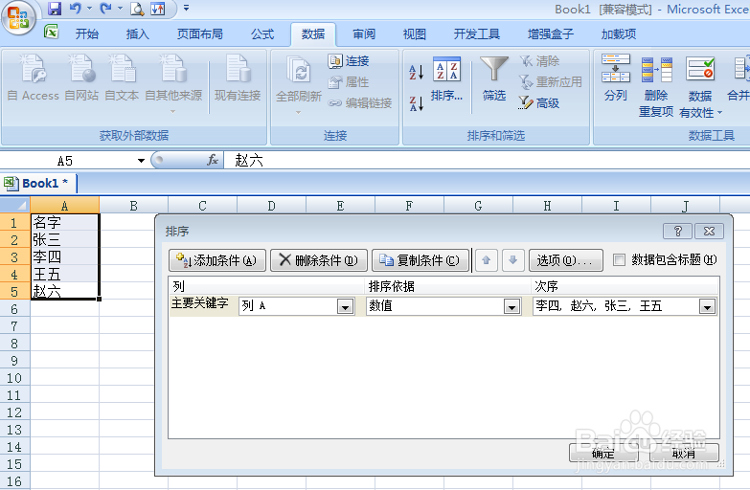
Task: Click 清除 clear filter
Action: tap(539, 61)
